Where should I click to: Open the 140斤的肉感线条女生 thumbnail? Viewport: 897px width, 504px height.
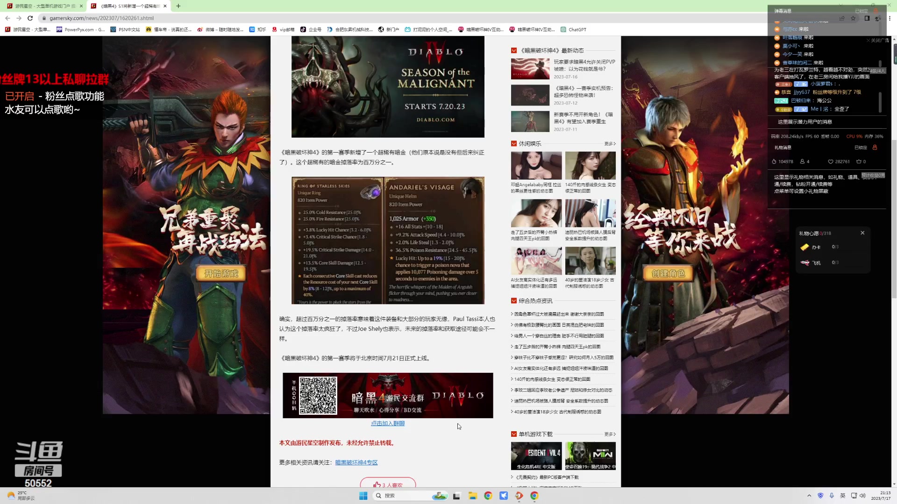[591, 165]
